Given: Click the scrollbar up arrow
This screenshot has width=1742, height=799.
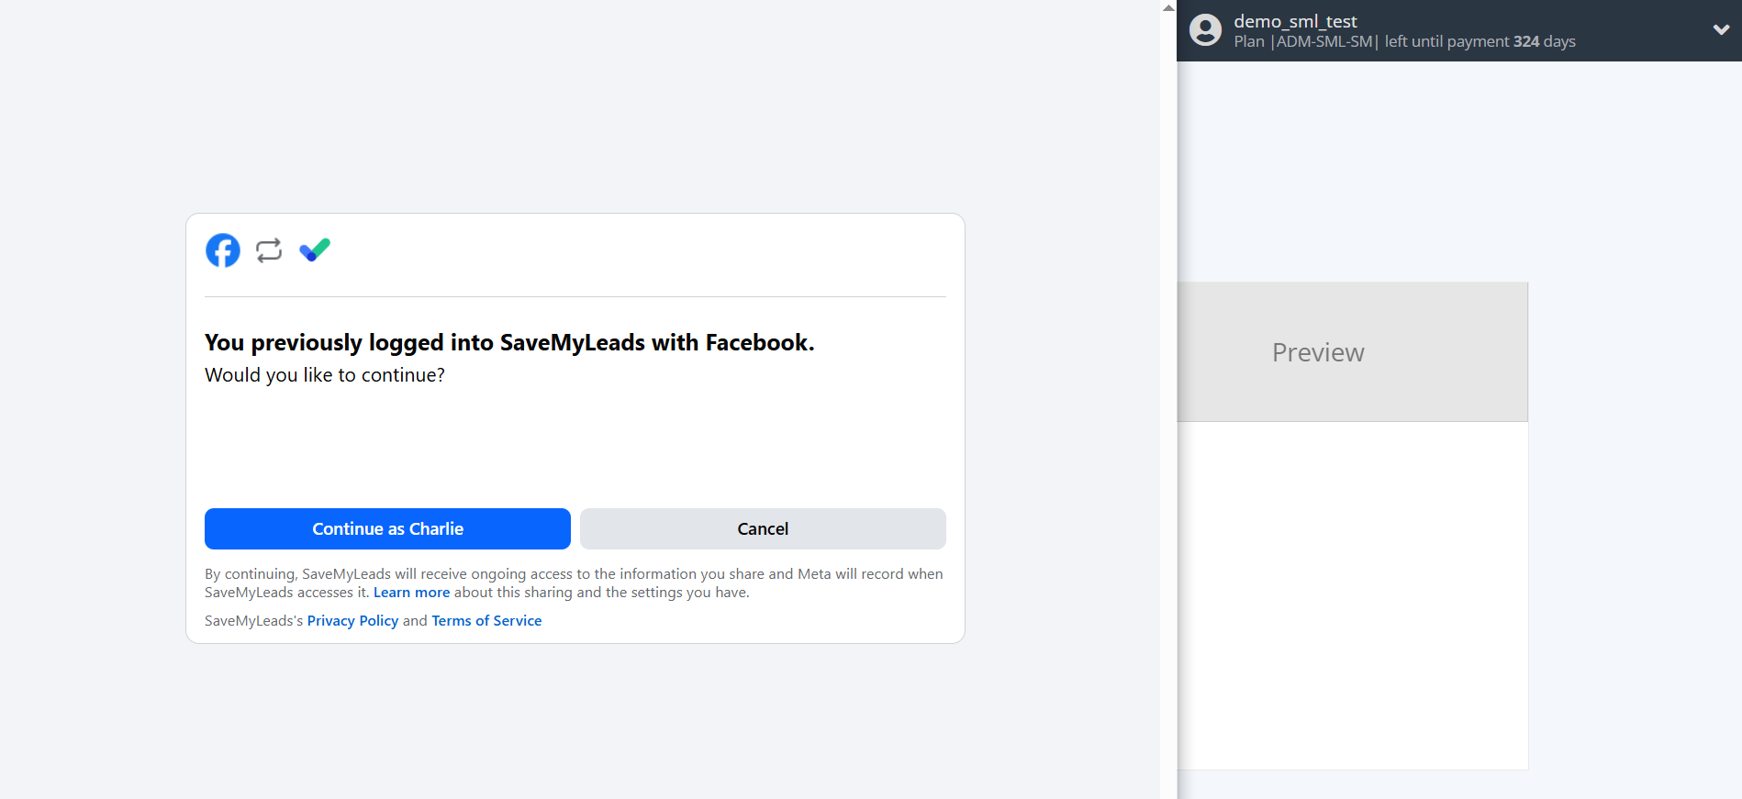Looking at the screenshot, I should tap(1169, 6).
